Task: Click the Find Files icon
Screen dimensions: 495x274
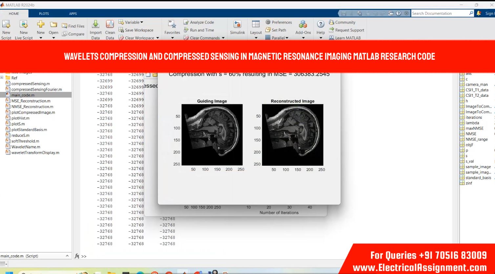Action: 65,26
